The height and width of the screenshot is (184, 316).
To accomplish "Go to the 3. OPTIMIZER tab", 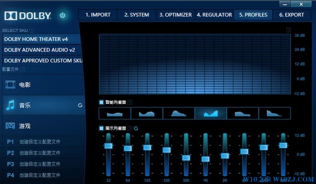I will click(x=176, y=15).
